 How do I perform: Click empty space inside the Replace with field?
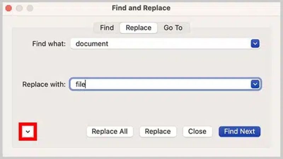pyautogui.click(x=170, y=84)
